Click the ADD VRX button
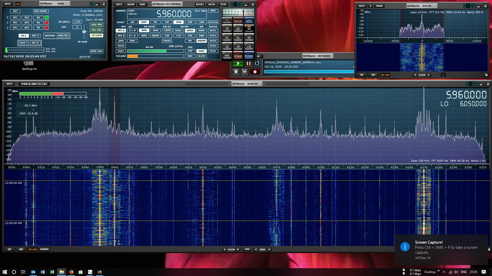 coord(97,25)
